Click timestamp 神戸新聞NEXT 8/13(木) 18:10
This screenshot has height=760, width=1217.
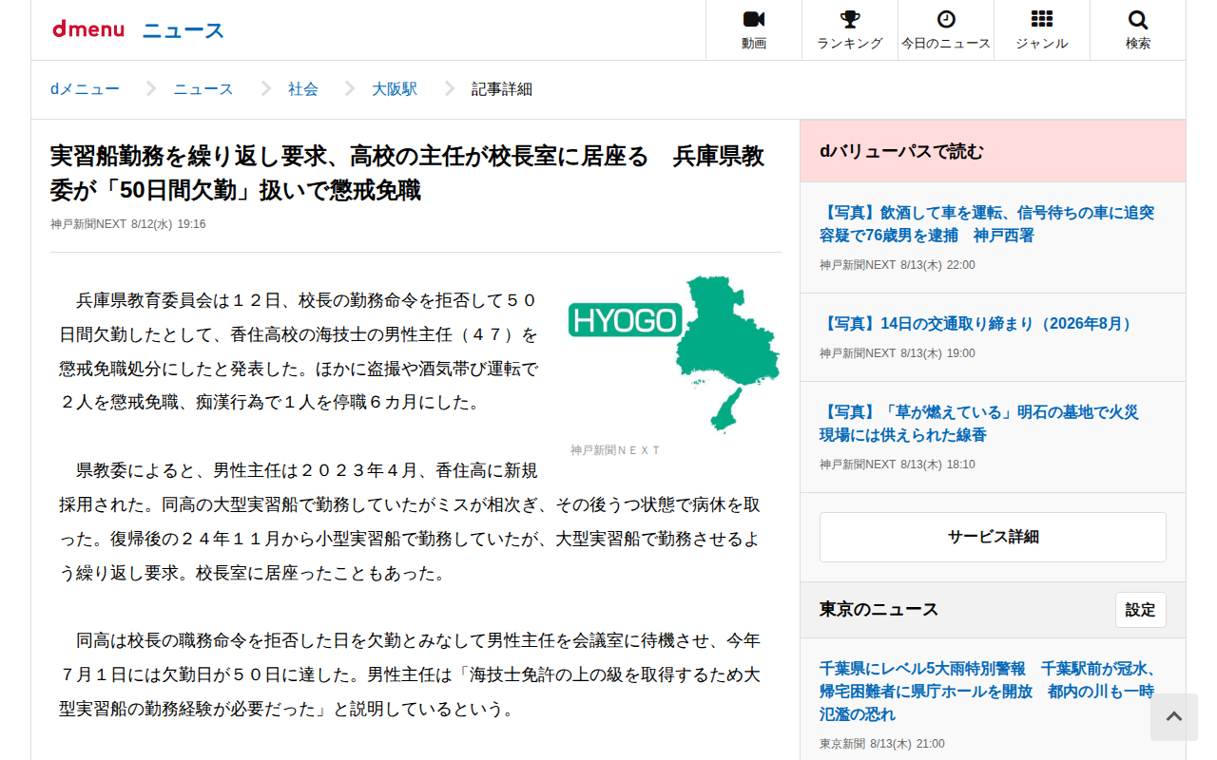898,465
